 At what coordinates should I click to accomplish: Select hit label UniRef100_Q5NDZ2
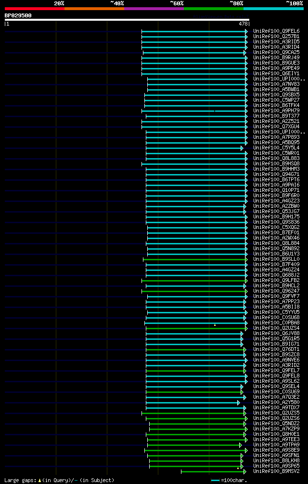276,423
